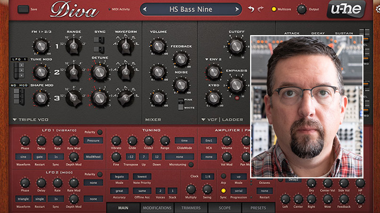Click the Save button icon
The image size is (380, 213).
pos(24,9)
